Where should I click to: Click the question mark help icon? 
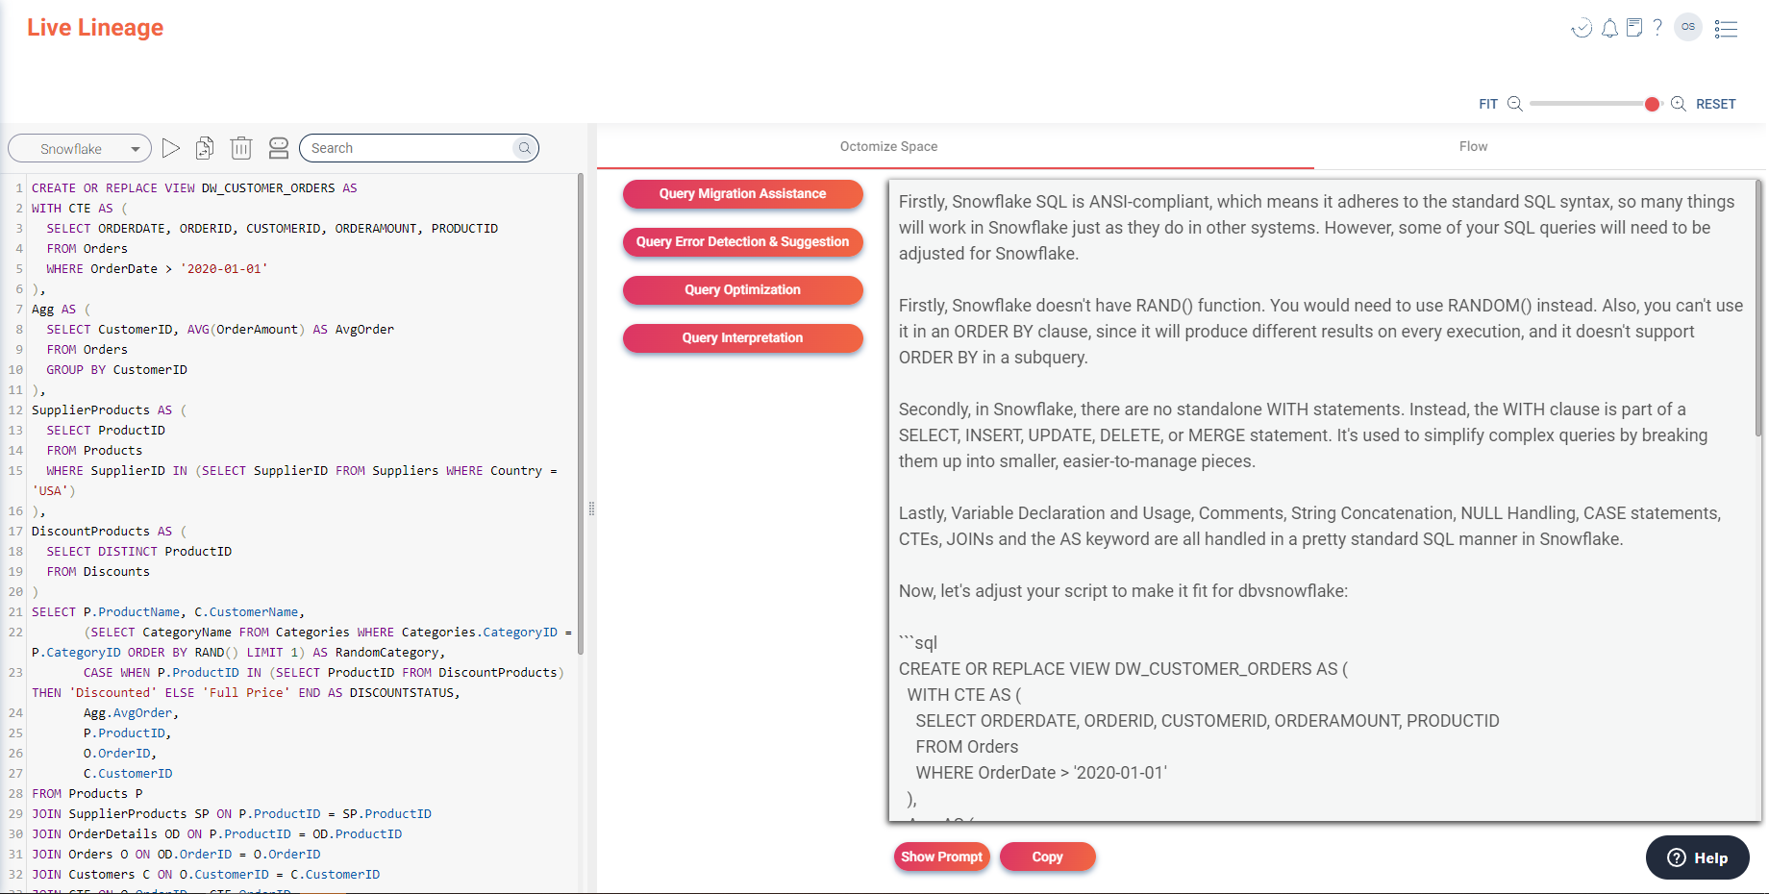click(x=1657, y=28)
